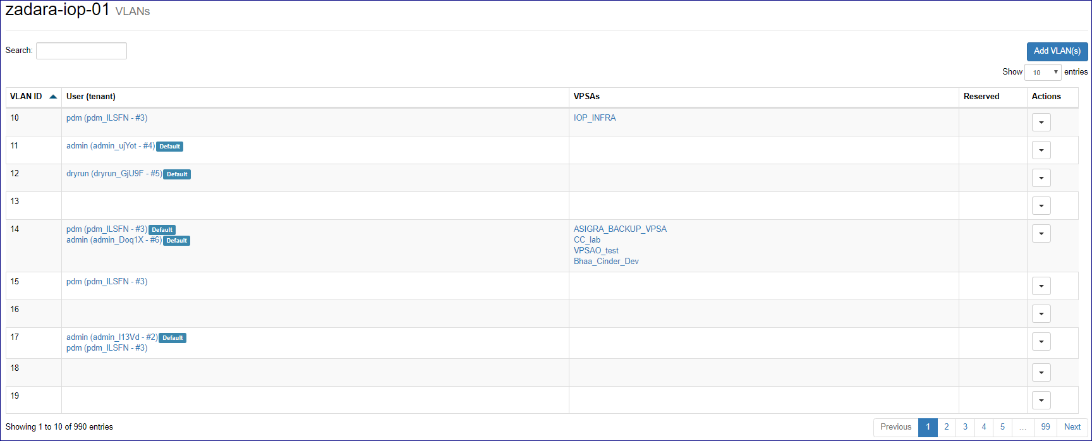
Task: Focus the Search input field
Action: (x=82, y=51)
